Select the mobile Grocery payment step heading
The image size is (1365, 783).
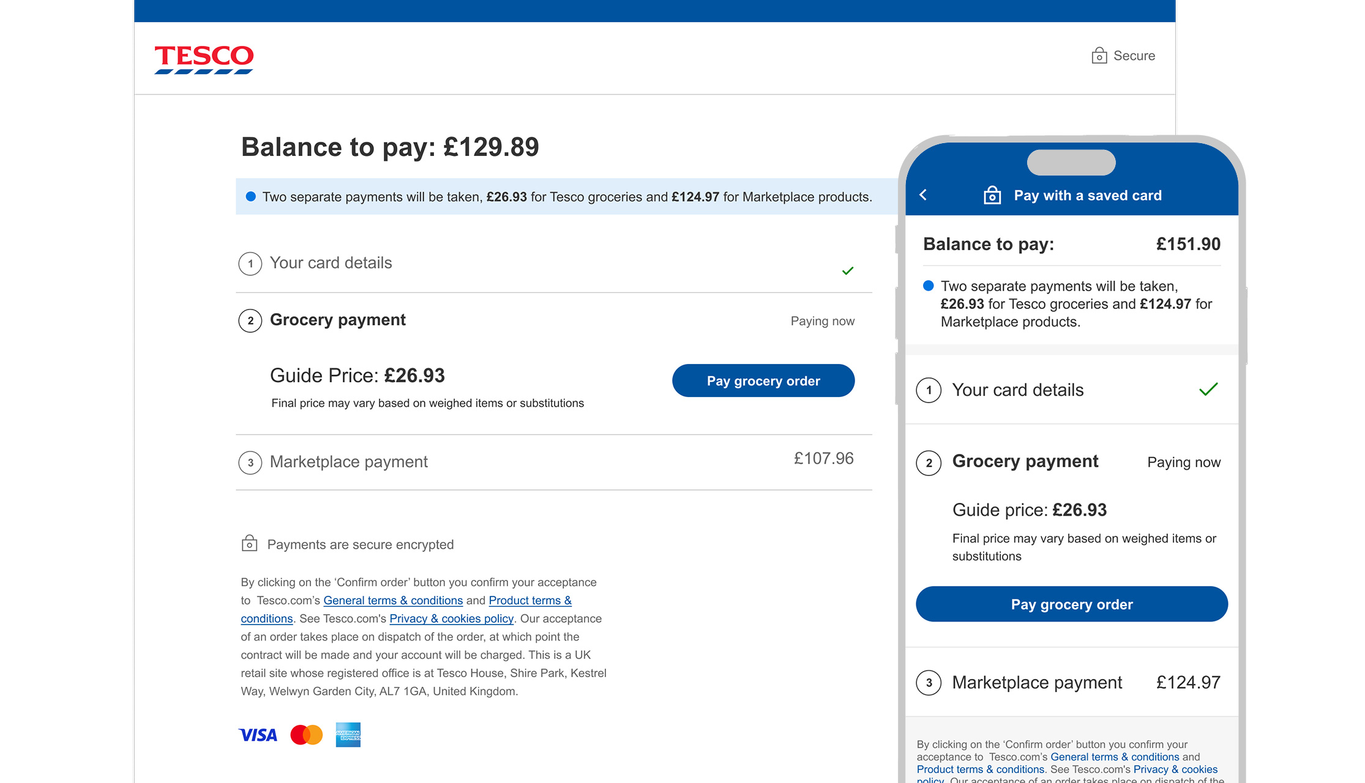coord(1025,461)
